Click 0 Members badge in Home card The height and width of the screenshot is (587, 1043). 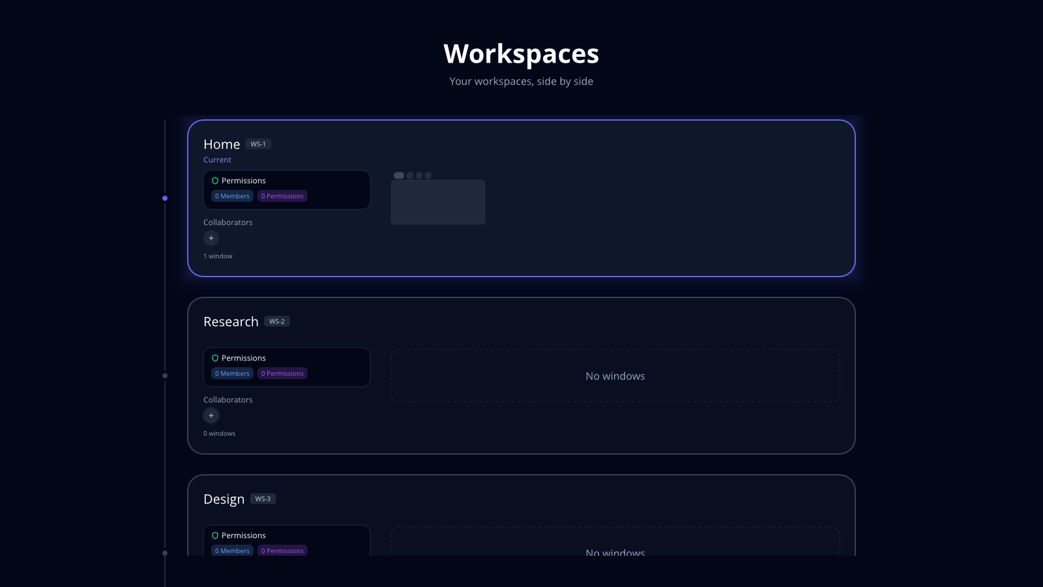pyautogui.click(x=232, y=196)
